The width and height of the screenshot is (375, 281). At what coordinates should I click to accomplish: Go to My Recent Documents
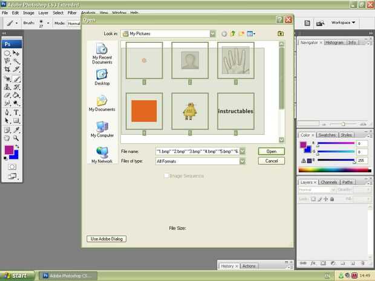point(102,54)
